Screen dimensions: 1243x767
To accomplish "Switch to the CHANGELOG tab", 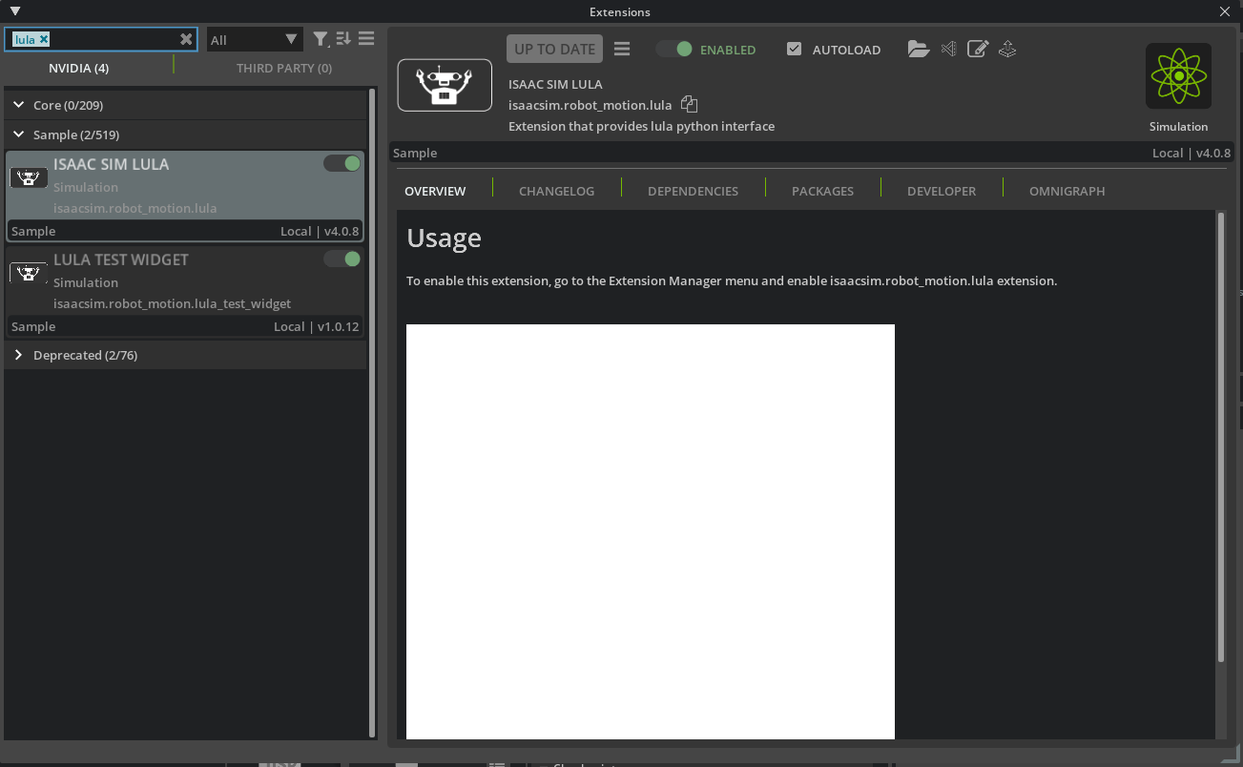I will (556, 191).
